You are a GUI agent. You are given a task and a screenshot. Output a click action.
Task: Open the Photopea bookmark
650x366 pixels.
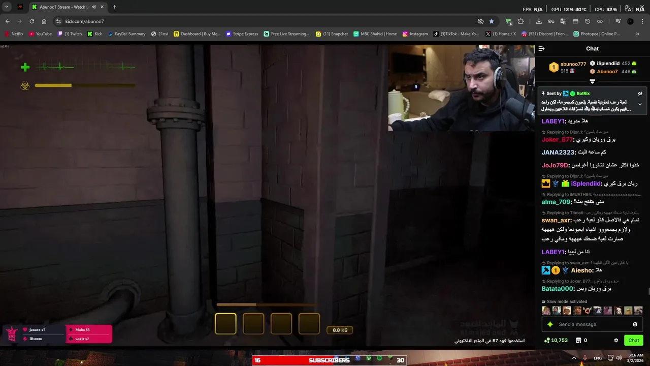[x=596, y=34]
